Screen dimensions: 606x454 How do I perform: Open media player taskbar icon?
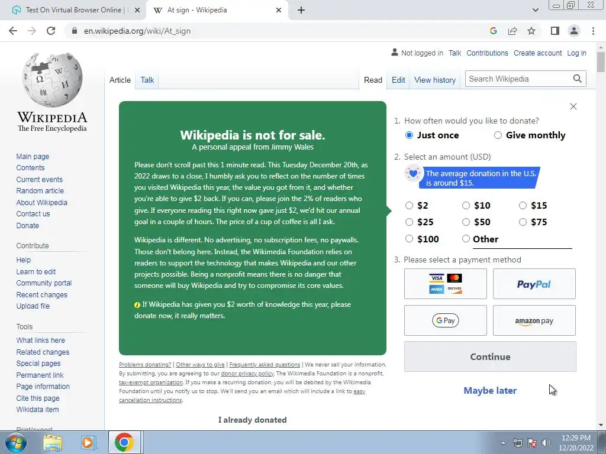click(88, 442)
